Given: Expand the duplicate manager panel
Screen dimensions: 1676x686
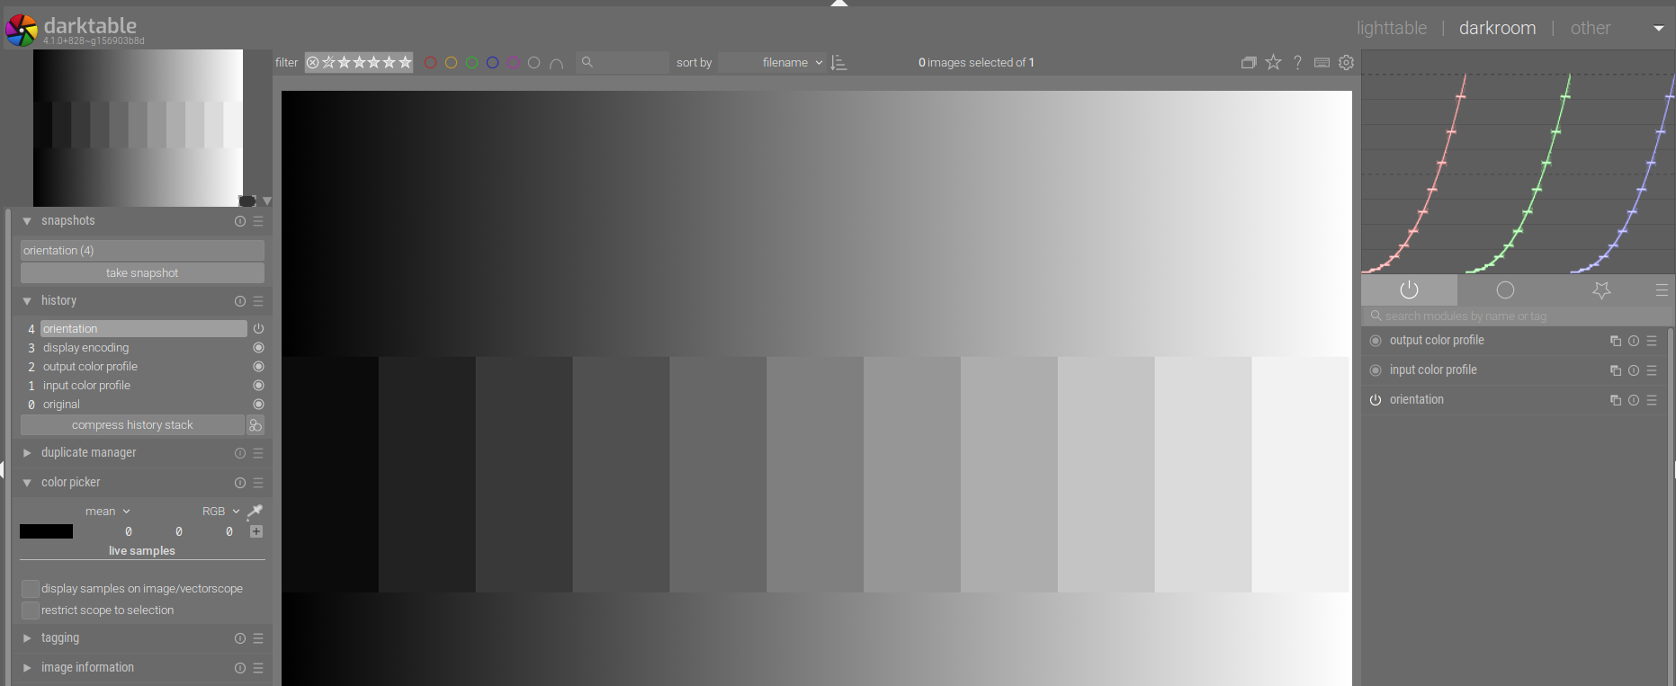Looking at the screenshot, I should click(27, 453).
